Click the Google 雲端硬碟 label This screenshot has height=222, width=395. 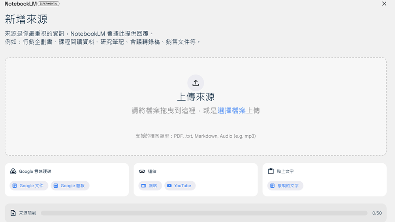pos(35,171)
